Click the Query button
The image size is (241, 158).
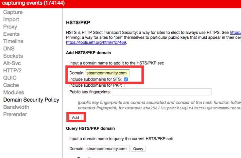pos(138,149)
